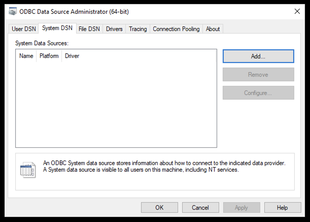Click the ODBC icon in the title bar

point(12,11)
